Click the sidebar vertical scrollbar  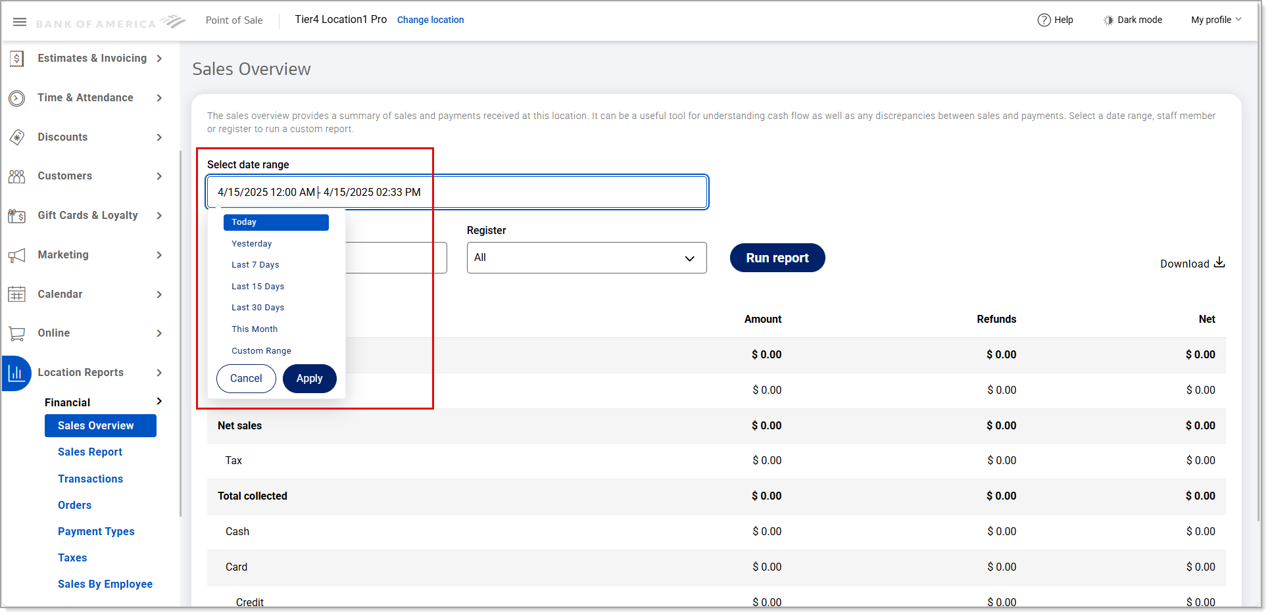pyautogui.click(x=180, y=334)
